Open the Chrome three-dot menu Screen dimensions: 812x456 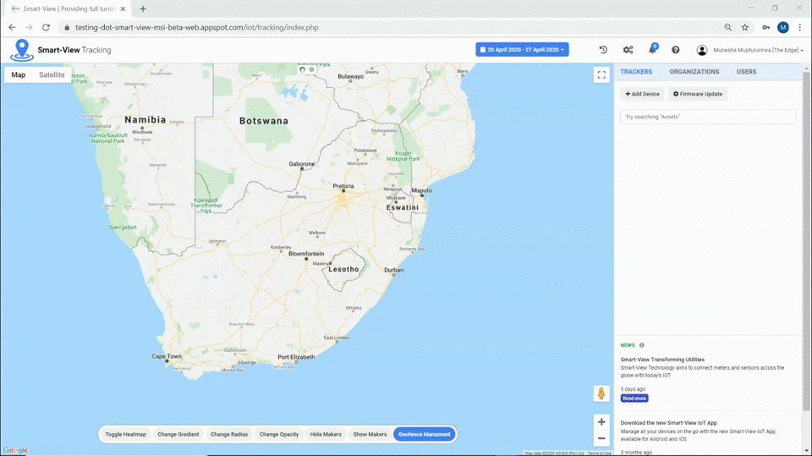[x=799, y=27]
